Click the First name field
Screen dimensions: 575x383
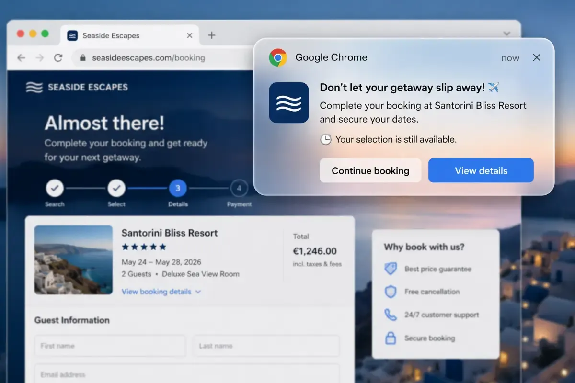110,346
